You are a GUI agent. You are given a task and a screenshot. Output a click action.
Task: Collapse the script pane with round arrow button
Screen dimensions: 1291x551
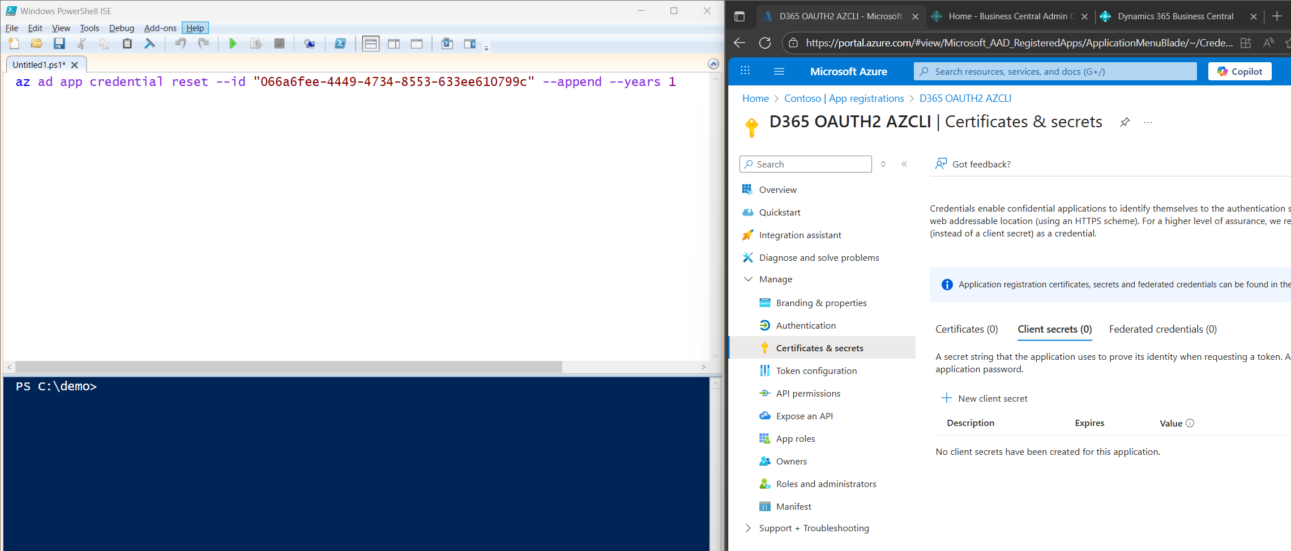click(x=713, y=64)
